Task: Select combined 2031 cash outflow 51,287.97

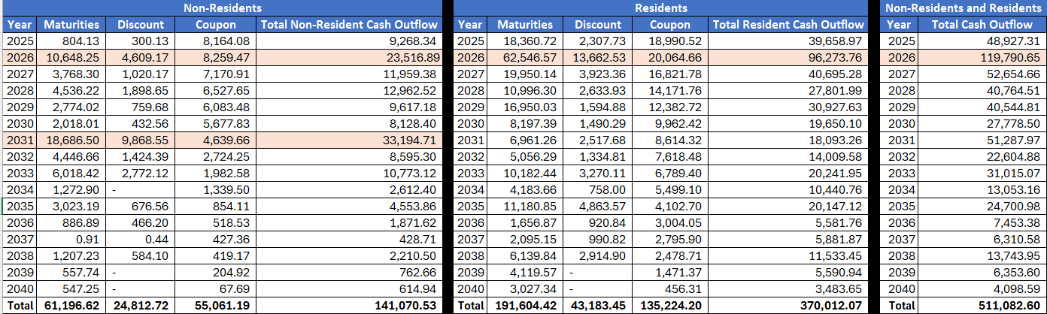Action: (x=981, y=140)
